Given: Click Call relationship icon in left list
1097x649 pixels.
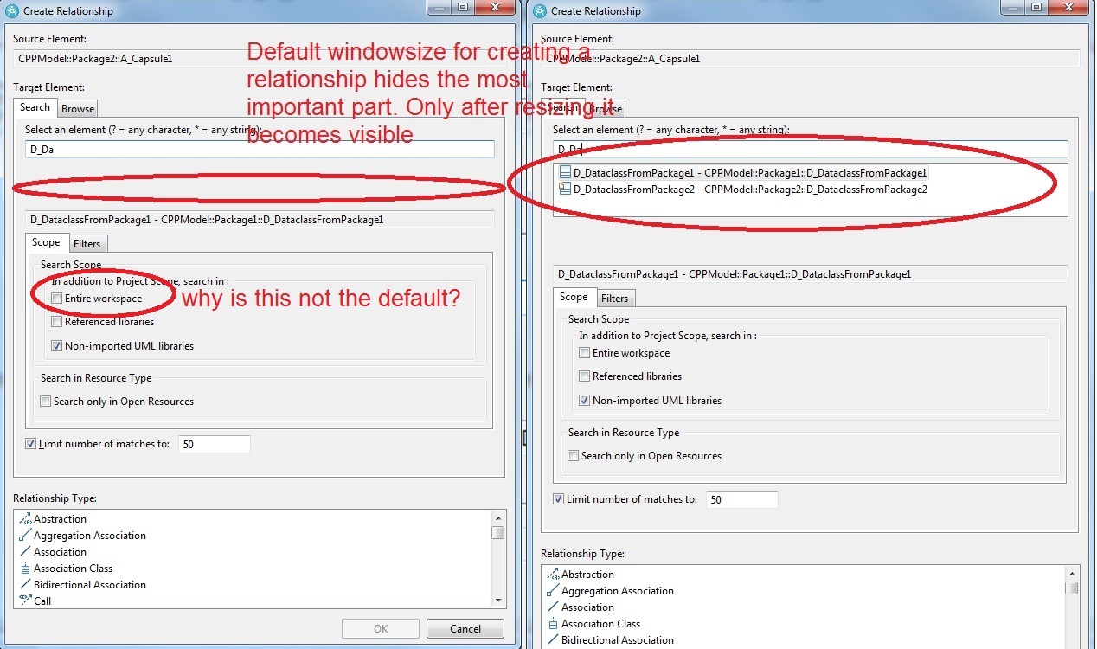Looking at the screenshot, I should (25, 601).
